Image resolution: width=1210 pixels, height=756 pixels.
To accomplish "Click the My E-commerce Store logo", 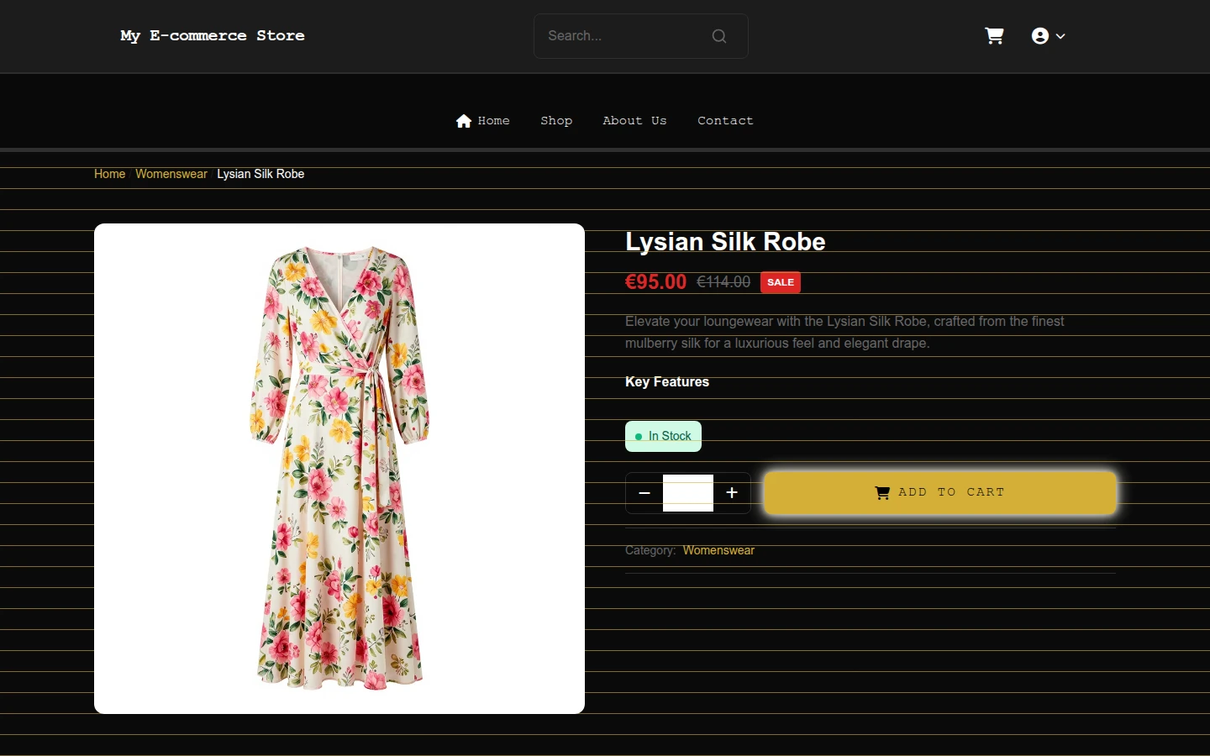I will coord(213,35).
